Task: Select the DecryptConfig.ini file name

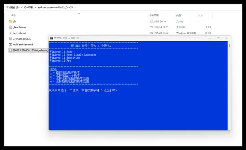Action: (x=22, y=39)
